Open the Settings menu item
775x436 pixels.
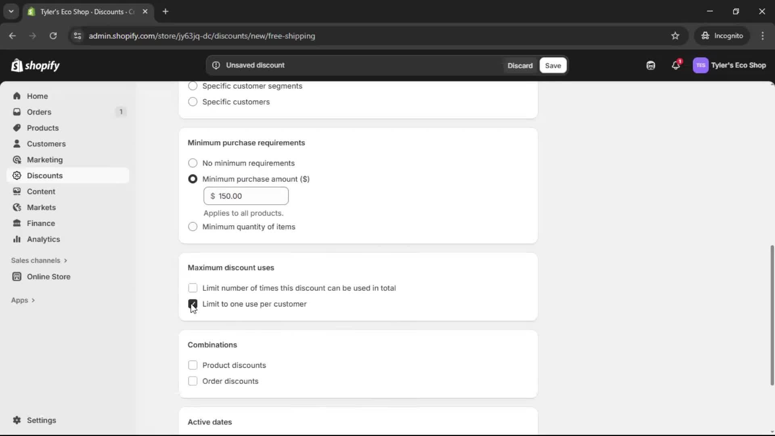click(x=40, y=420)
